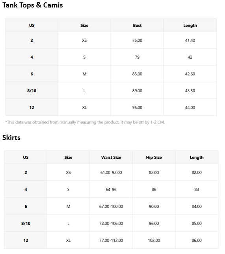Select US size 8/10 in tank tops table

coord(32,91)
